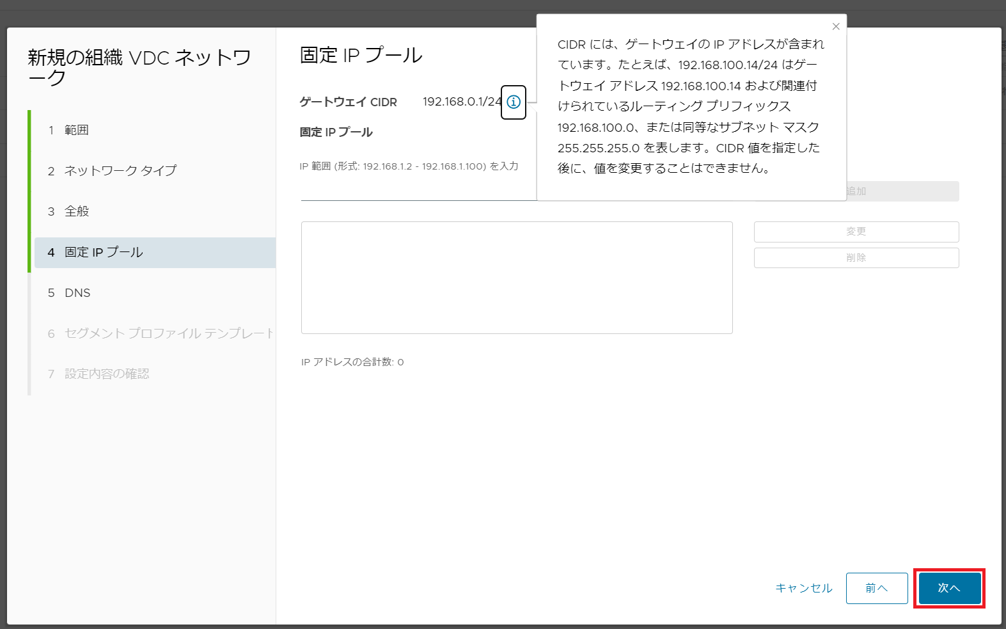Image resolution: width=1006 pixels, height=629 pixels.
Task: Open step 6 セグメント プロファイル テンプレート
Action: point(155,333)
